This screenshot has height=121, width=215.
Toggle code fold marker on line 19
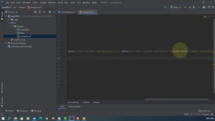click(66, 80)
